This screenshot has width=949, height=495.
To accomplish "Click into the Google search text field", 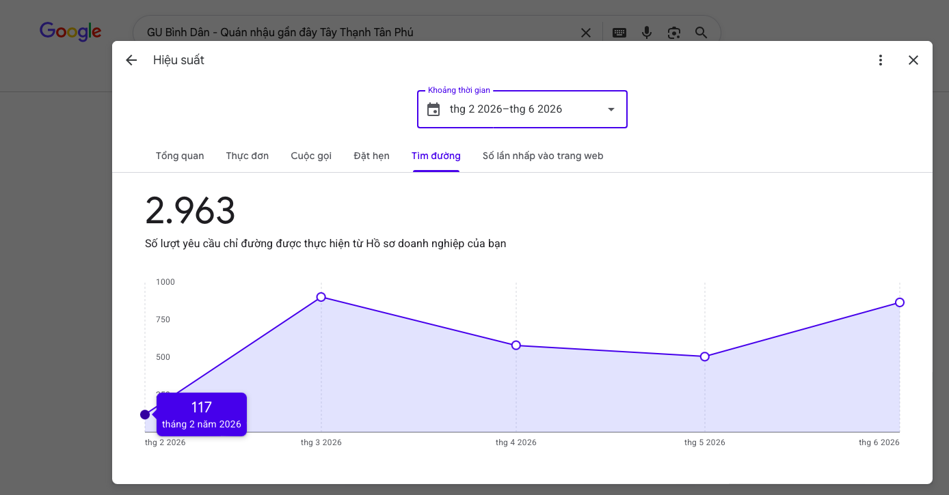I will pos(356,33).
